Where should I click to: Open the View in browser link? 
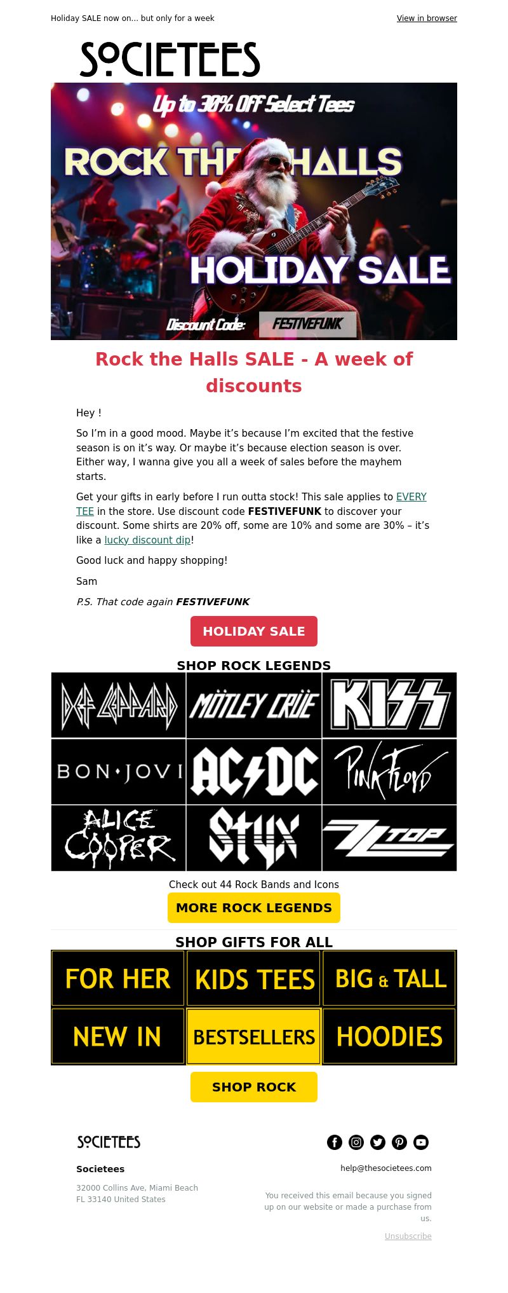pos(427,18)
